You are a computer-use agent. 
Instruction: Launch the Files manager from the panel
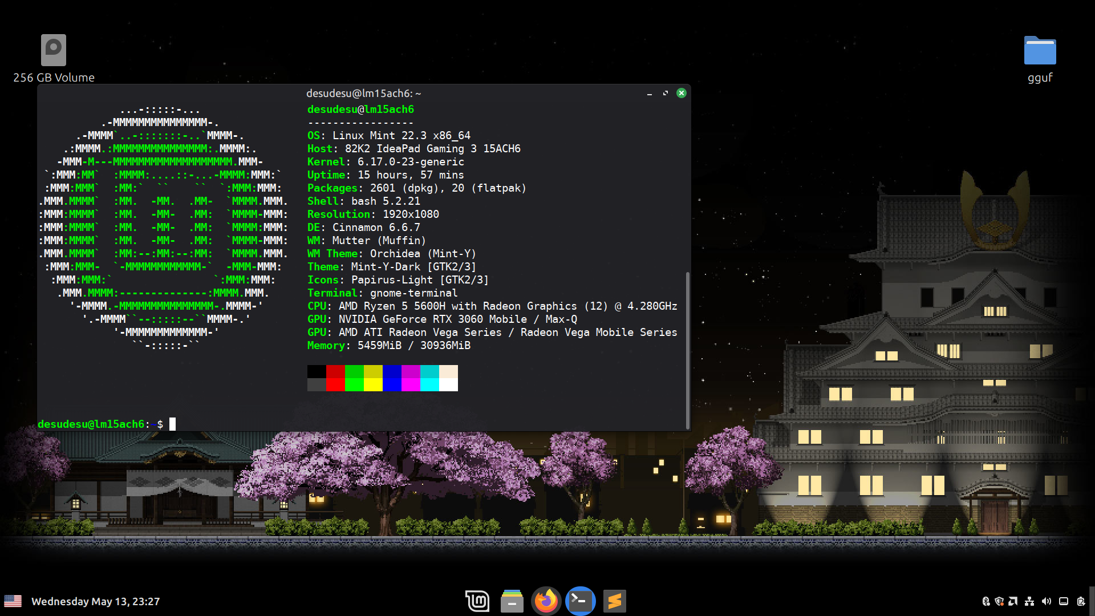coord(512,601)
